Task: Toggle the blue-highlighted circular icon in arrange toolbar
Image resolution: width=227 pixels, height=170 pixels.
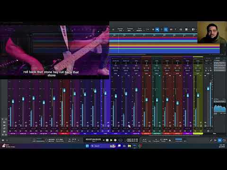Action: coord(166,29)
